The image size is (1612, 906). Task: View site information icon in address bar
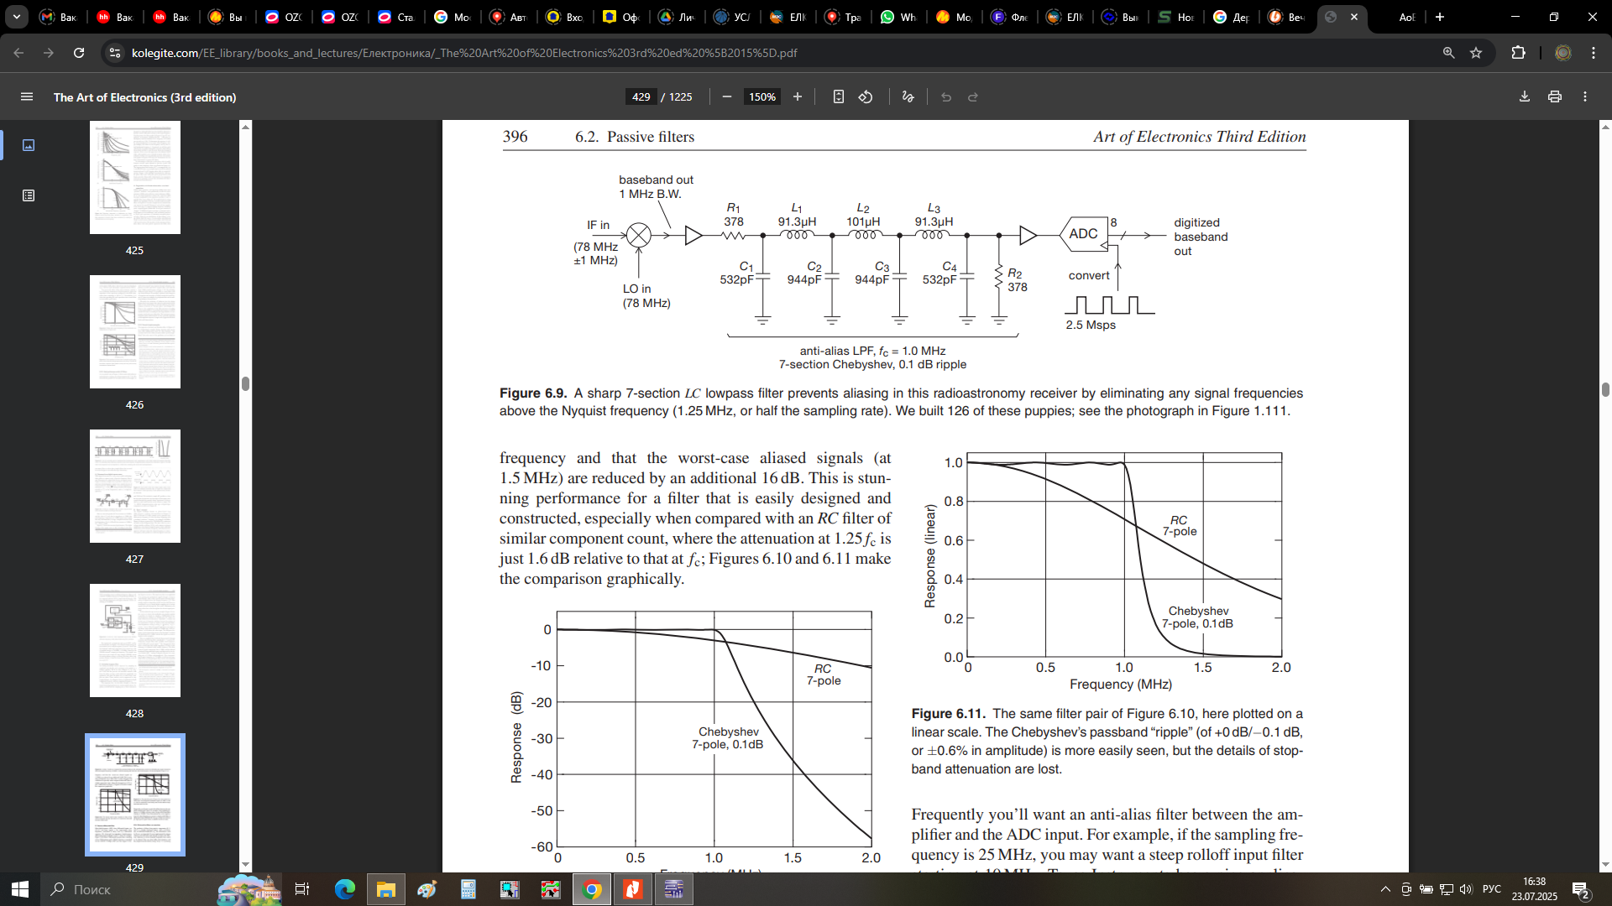(x=115, y=53)
